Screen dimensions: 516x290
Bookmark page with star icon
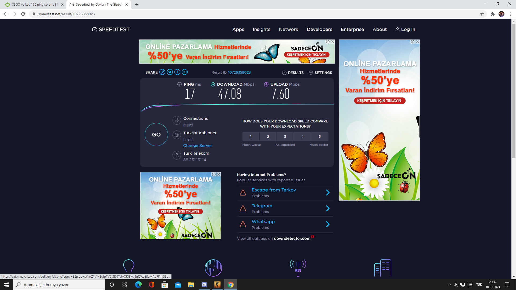click(482, 14)
